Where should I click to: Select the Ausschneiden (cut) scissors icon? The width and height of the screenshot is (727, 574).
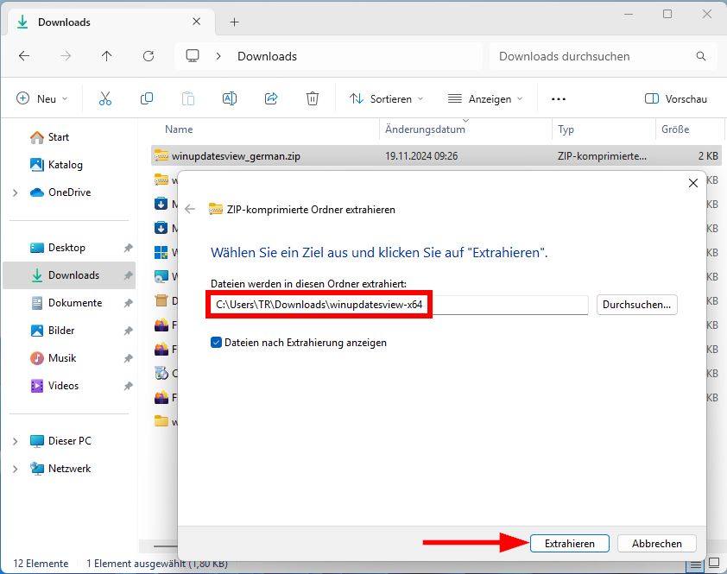point(105,98)
